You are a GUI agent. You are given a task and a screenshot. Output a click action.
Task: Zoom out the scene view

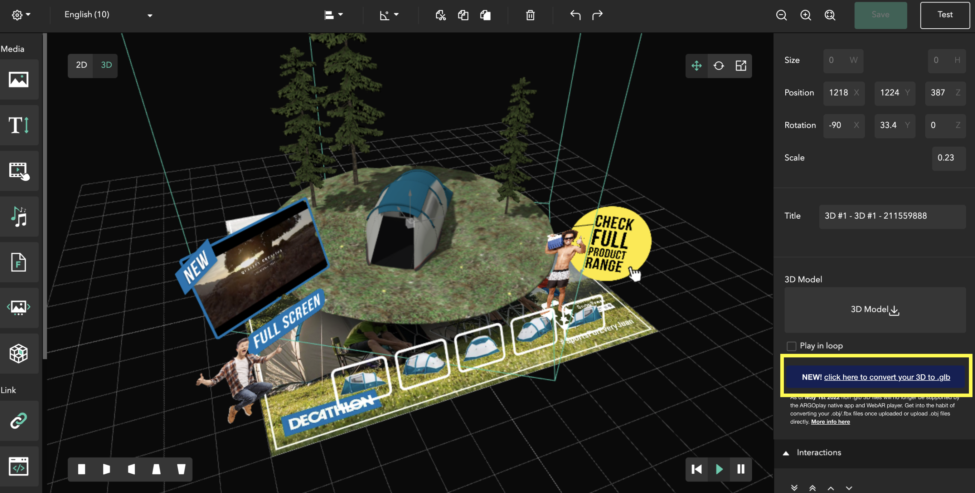pyautogui.click(x=781, y=15)
